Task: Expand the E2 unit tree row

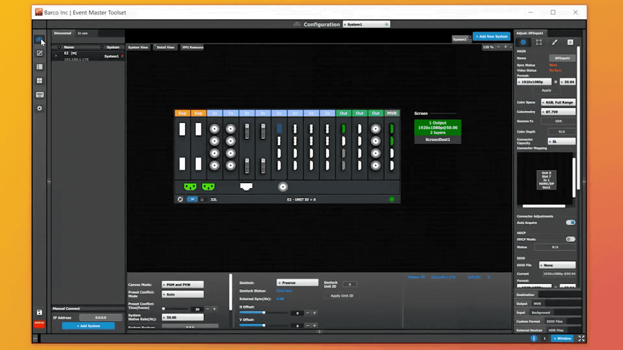Action: [x=56, y=56]
